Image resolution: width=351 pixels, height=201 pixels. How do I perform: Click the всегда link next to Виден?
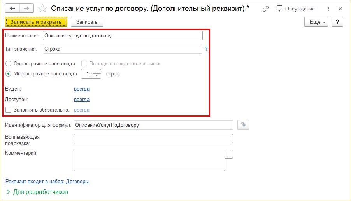point(82,89)
